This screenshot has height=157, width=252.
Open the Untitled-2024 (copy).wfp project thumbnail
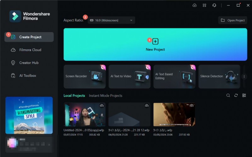tap(84, 114)
